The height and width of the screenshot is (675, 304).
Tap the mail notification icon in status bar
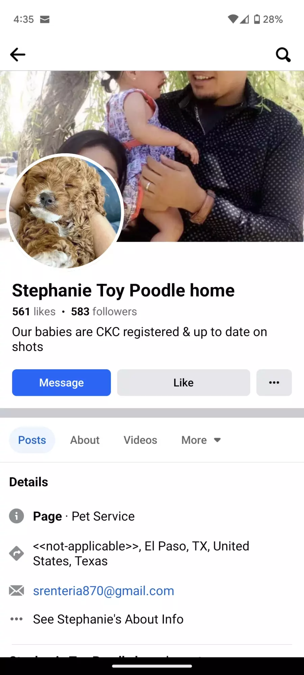pyautogui.click(x=45, y=19)
